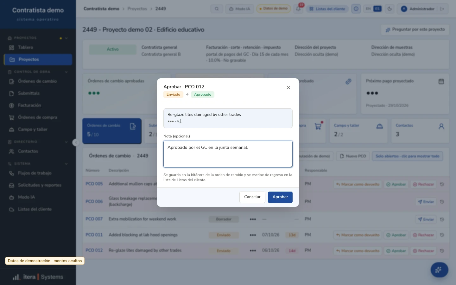The height and width of the screenshot is (285, 456).
Task: Open Listas del cliente in top bar
Action: [x=327, y=9]
